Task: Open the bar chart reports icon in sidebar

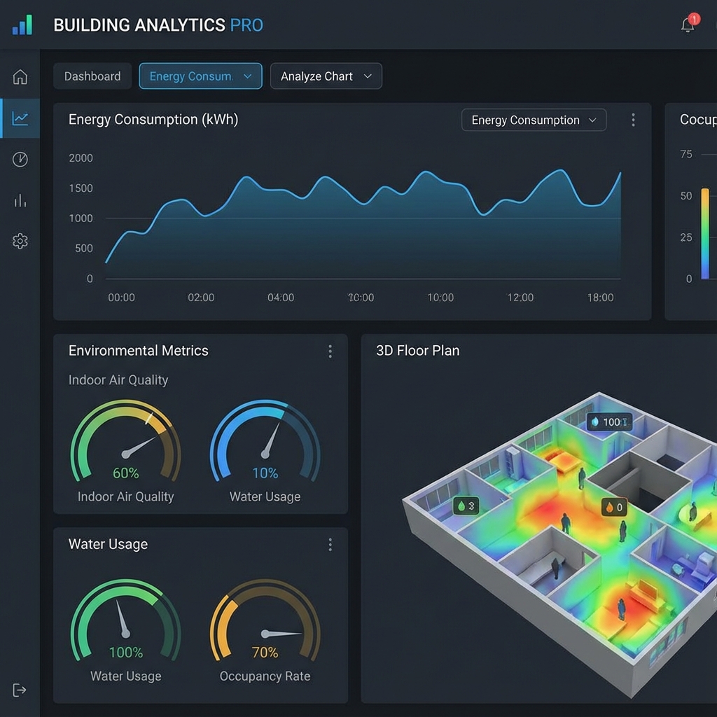Action: pos(20,200)
